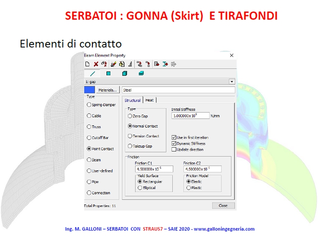The image size is (320, 240).
Task: Choose Elliptical yield surface
Action: point(140,188)
